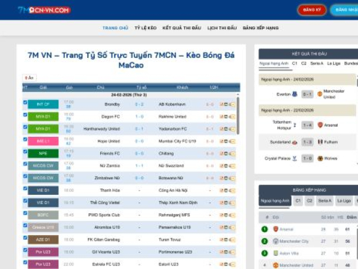Click the Ẩn hide button
This screenshot has width=358, height=269.
[29, 78]
